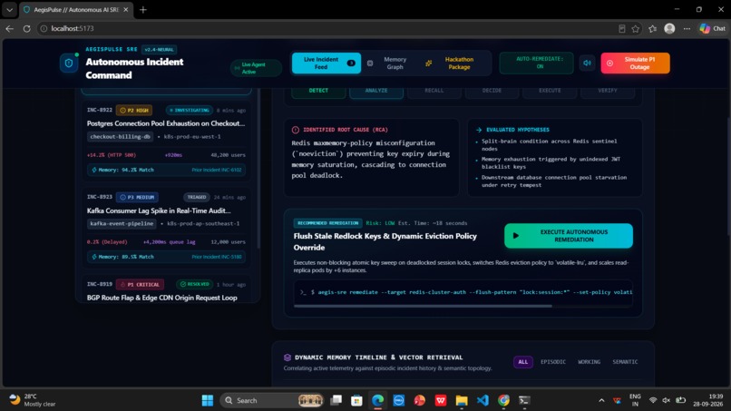
Task: Click the Hackathon Package sparkle icon
Action: pos(428,63)
